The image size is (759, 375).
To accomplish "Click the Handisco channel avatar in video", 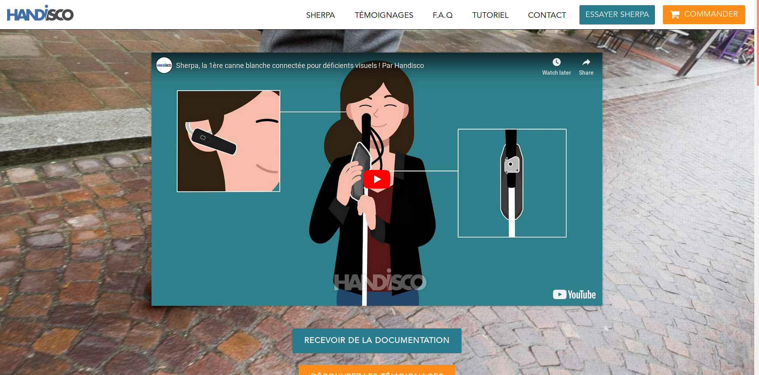I will tap(164, 65).
